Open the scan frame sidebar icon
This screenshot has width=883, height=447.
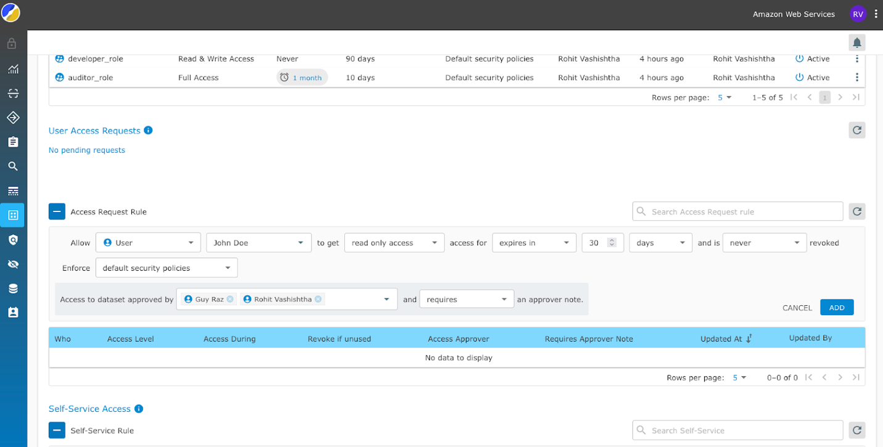coord(12,93)
